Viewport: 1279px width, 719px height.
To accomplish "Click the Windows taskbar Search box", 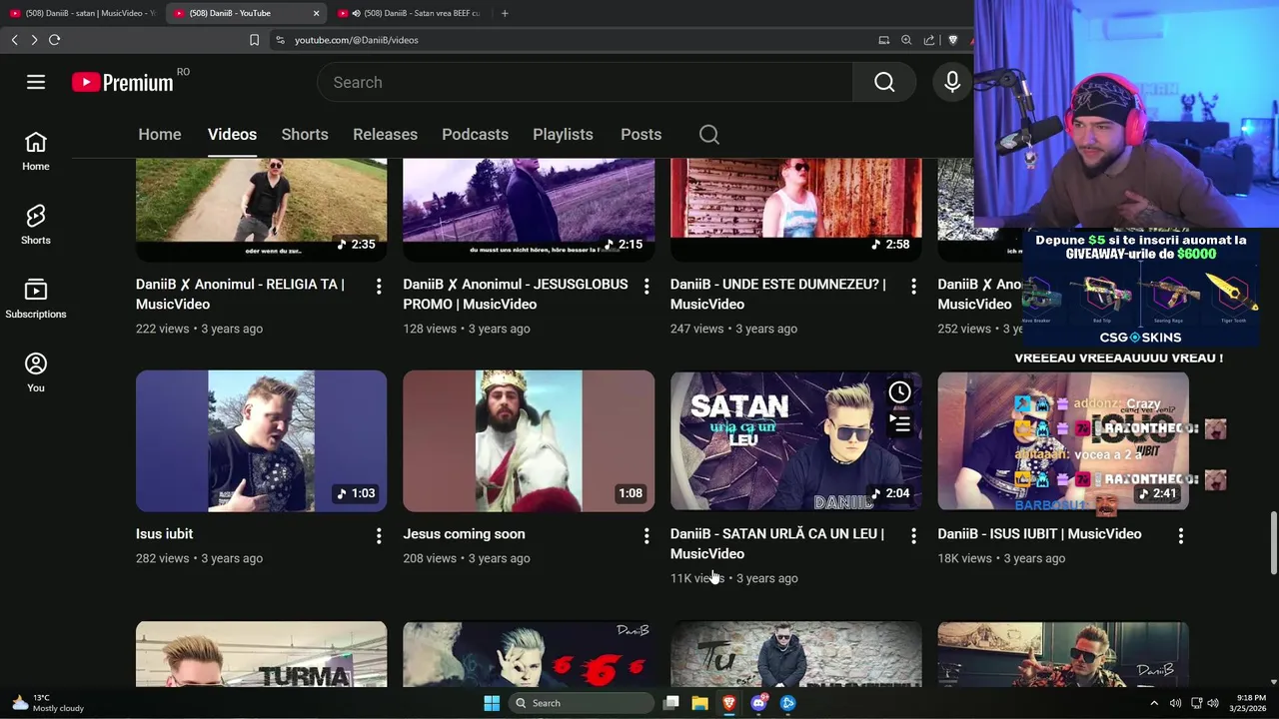I will click(x=582, y=703).
